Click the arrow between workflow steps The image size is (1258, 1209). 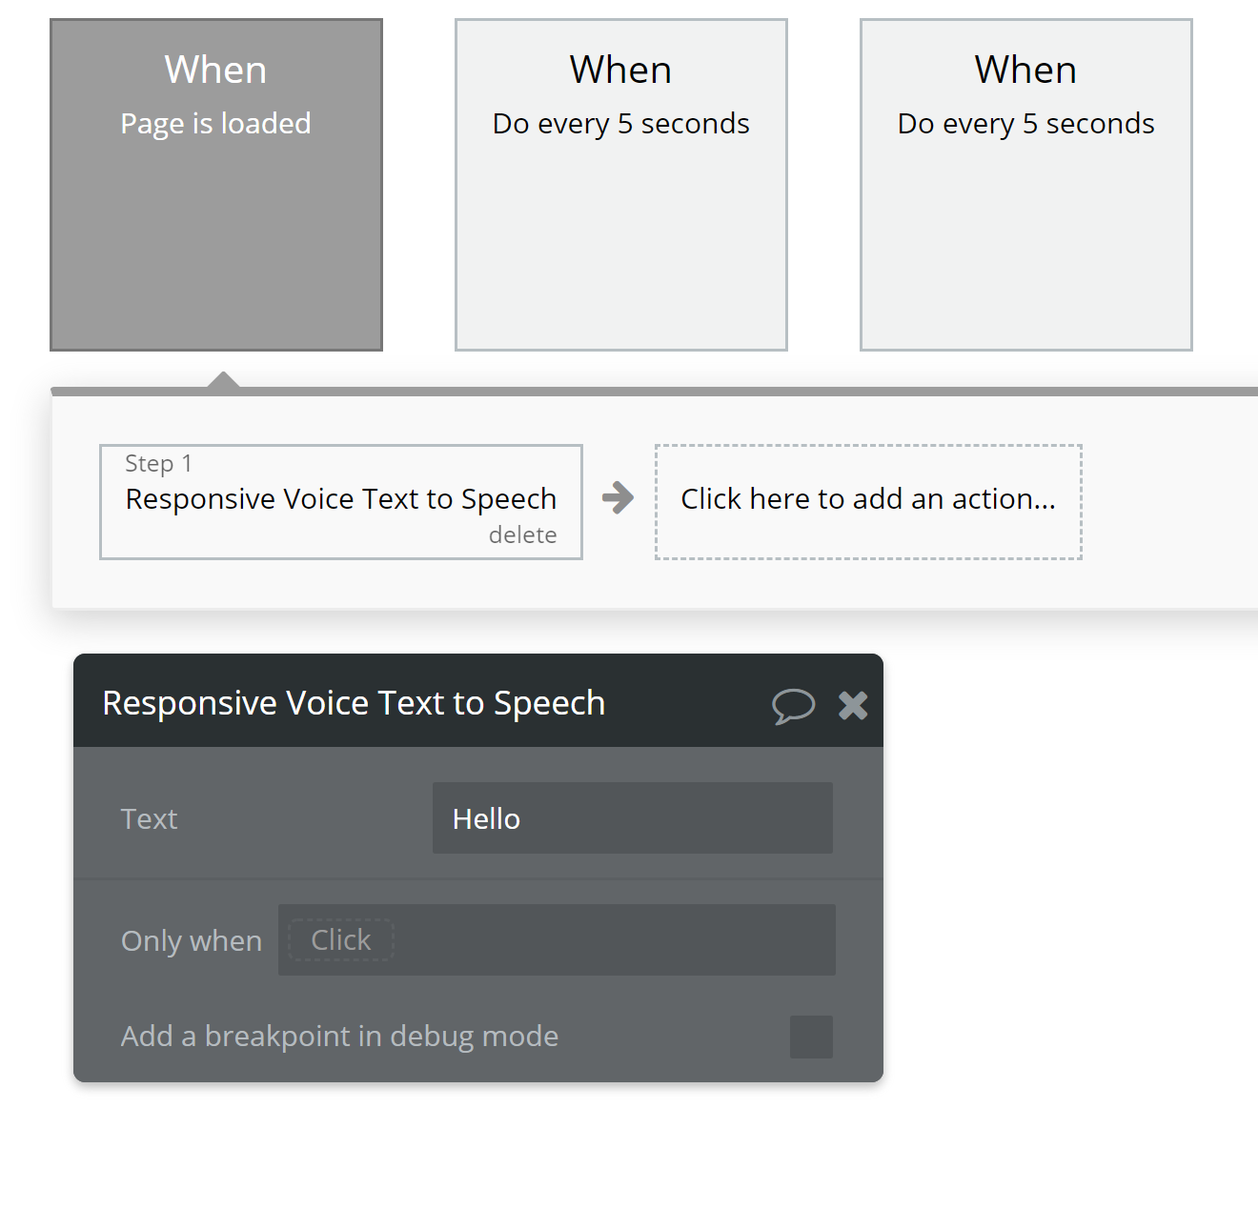coord(619,497)
